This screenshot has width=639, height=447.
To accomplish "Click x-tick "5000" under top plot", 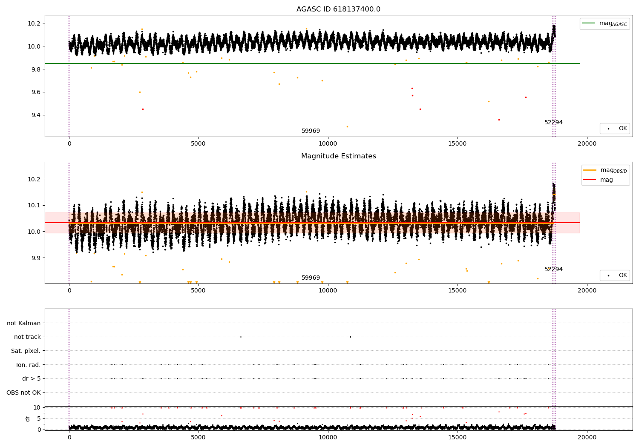I will tap(199, 144).
